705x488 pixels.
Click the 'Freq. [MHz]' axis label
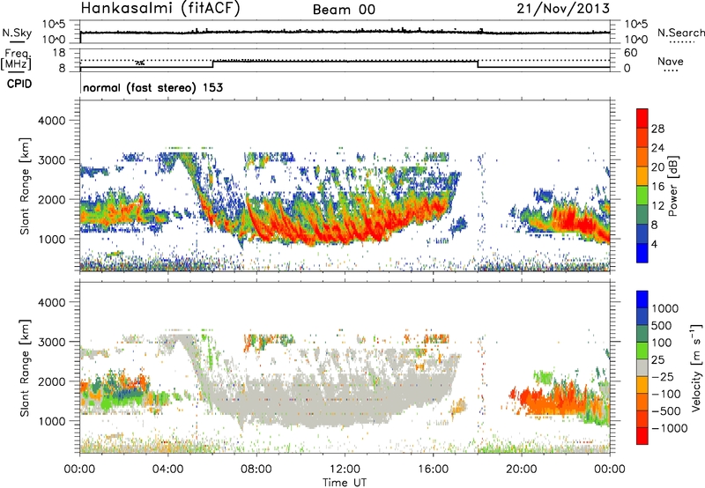[x=16, y=60]
